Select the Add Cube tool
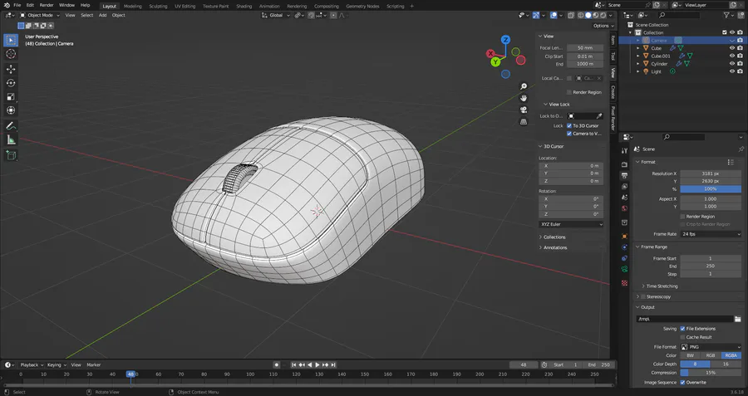Viewport: 748px width, 396px height. (x=11, y=154)
